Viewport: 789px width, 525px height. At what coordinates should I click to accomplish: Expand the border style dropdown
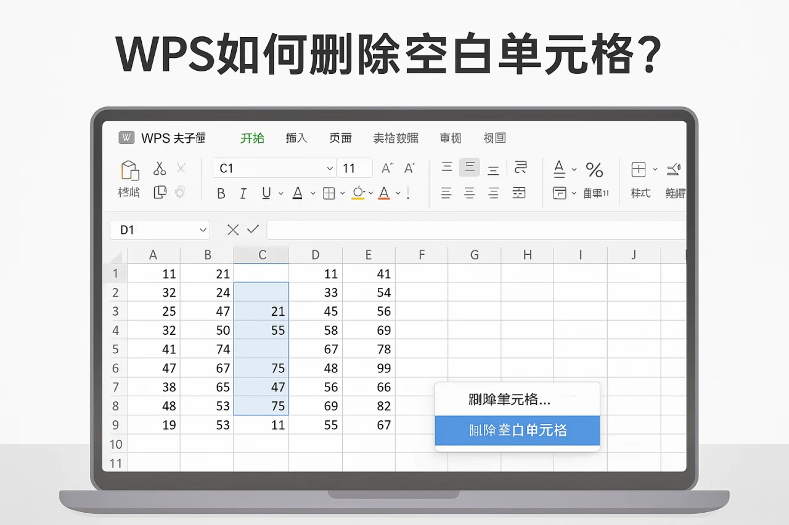(342, 193)
